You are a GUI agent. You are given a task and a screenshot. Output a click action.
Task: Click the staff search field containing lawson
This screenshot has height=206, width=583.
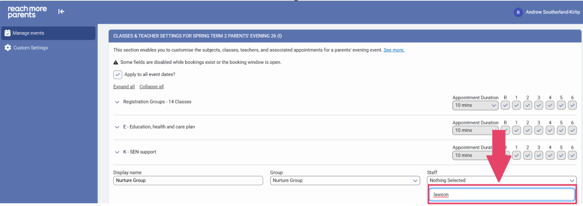pyautogui.click(x=502, y=195)
